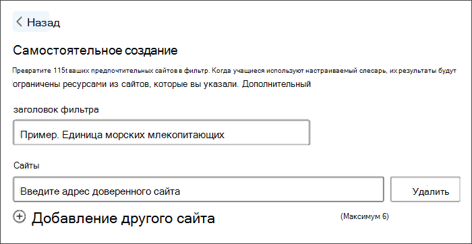Add another site via circled plus
The width and height of the screenshot is (472, 244).
tap(20, 216)
